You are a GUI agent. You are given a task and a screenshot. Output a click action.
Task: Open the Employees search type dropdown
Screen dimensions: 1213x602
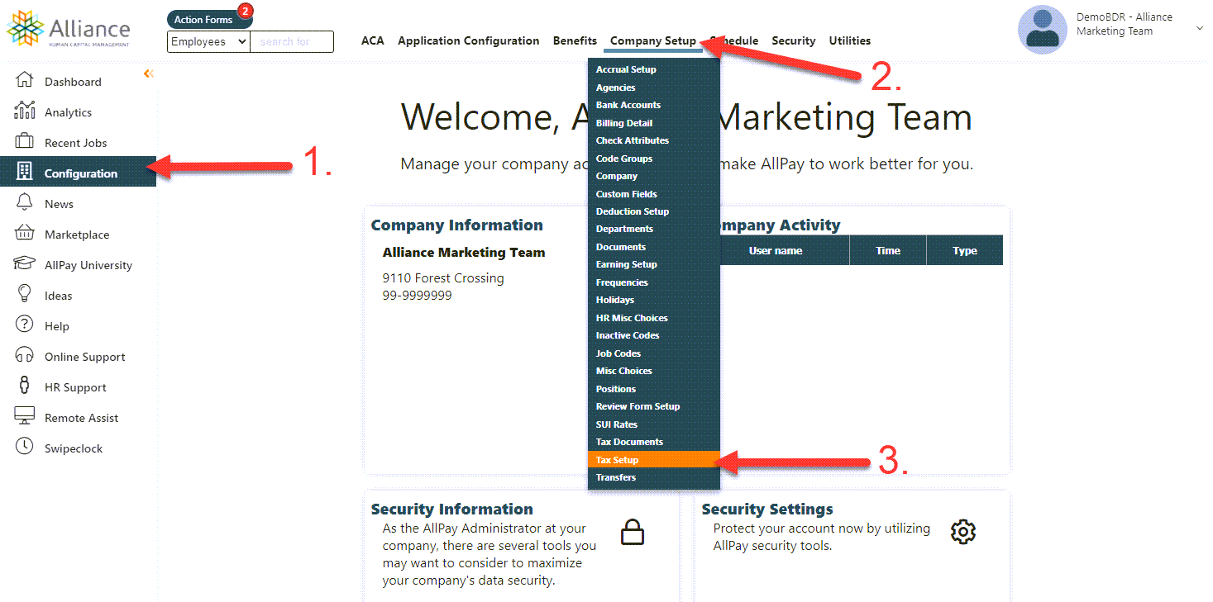208,41
